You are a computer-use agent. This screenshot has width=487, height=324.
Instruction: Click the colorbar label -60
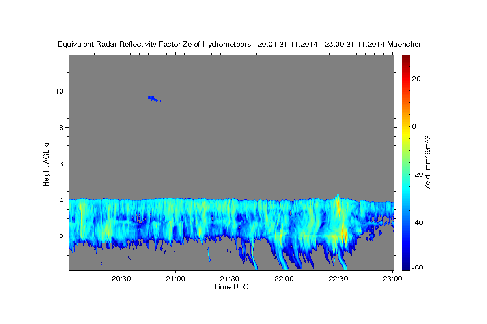tap(417, 267)
